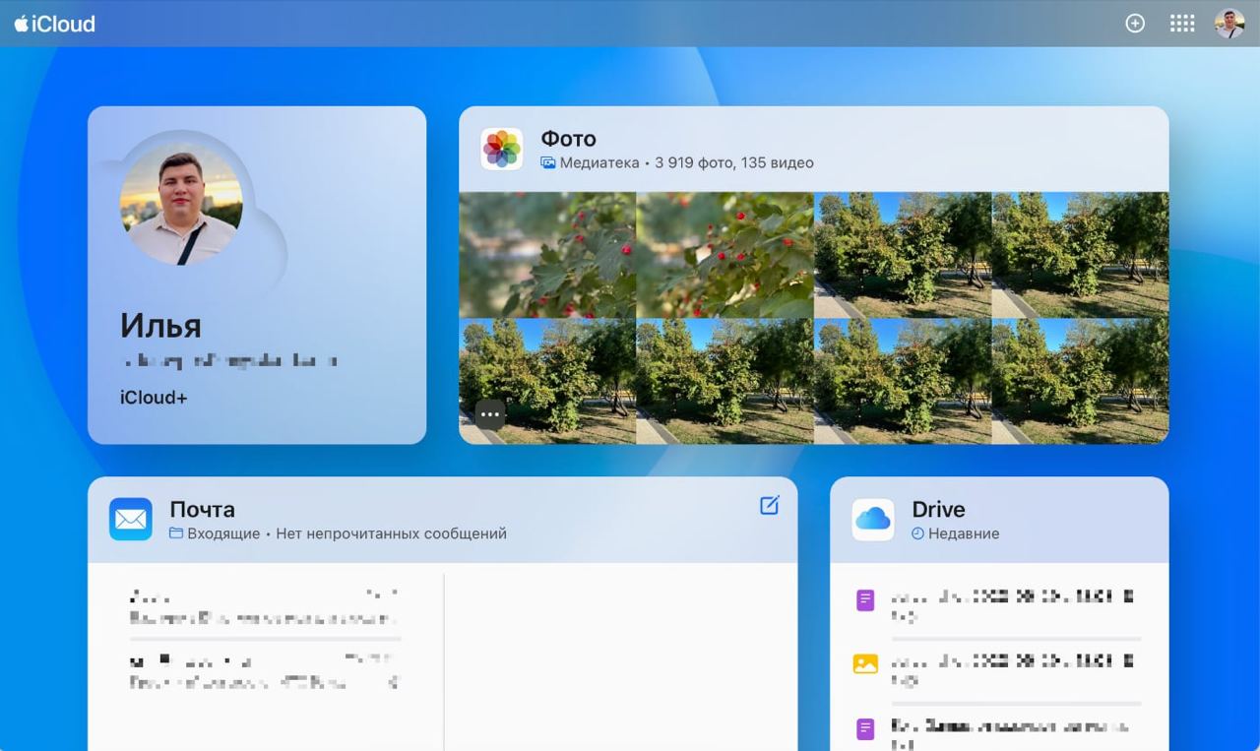Click the iCloud logo in header
Screen dimensions: 1260x751
pyautogui.click(x=55, y=24)
